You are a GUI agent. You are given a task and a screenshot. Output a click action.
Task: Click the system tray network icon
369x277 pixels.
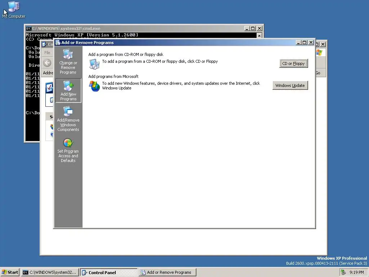(343, 272)
